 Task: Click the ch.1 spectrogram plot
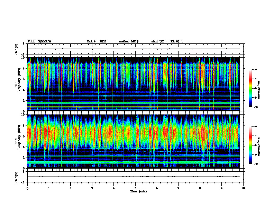pos(134,84)
